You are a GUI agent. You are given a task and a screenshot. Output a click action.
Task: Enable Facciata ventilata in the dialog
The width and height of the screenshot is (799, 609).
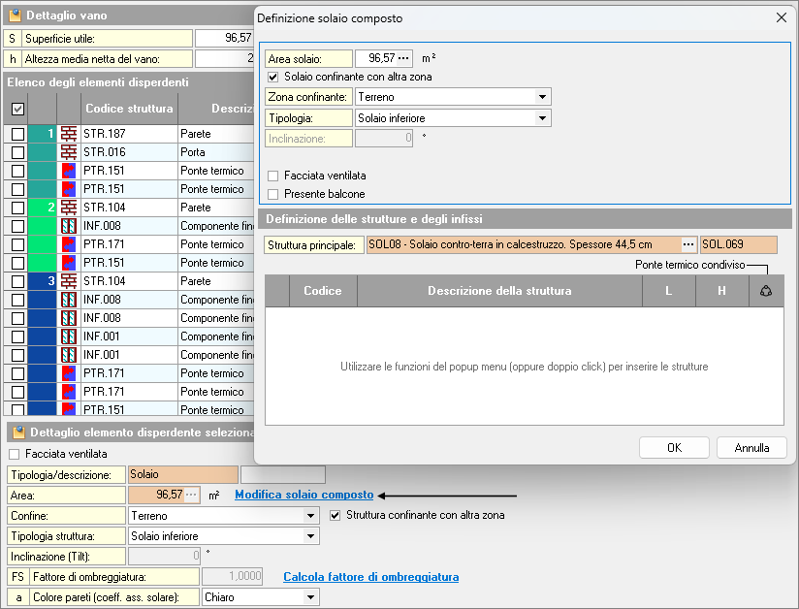point(273,176)
